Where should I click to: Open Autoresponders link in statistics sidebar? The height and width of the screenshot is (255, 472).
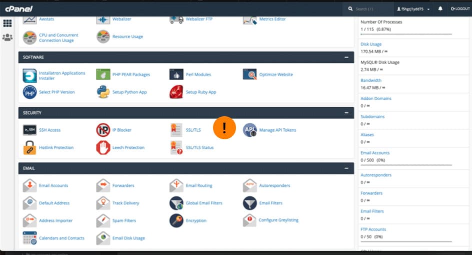[376, 175]
